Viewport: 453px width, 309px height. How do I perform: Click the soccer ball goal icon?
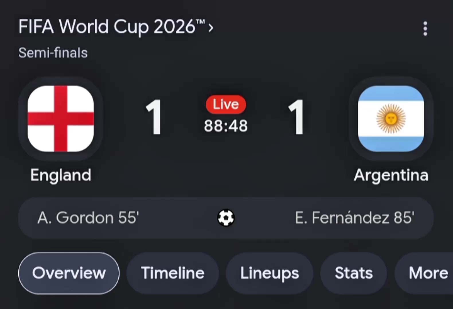226,218
